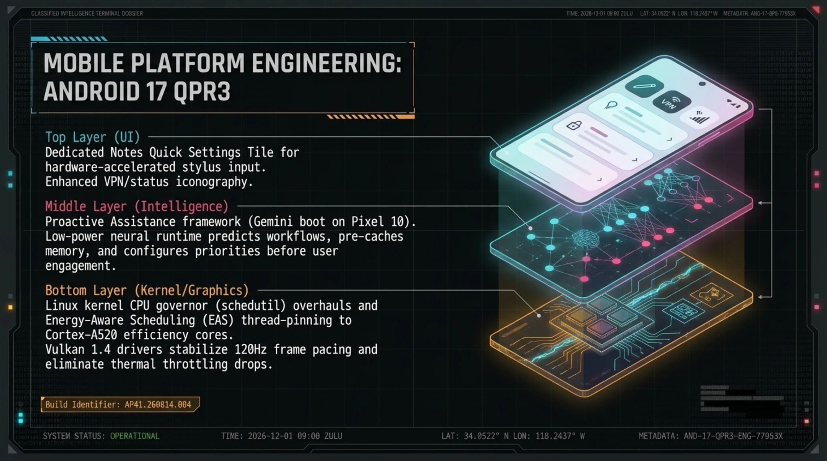
Task: Click the 'CLASSIFIED INTELLIGENCE TERMINAL DOSSIER' header label
Action: 87,14
